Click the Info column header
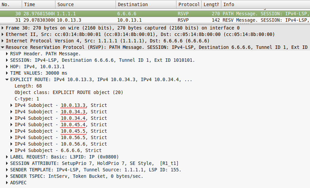This screenshot has width=310, height=188. (265, 4)
